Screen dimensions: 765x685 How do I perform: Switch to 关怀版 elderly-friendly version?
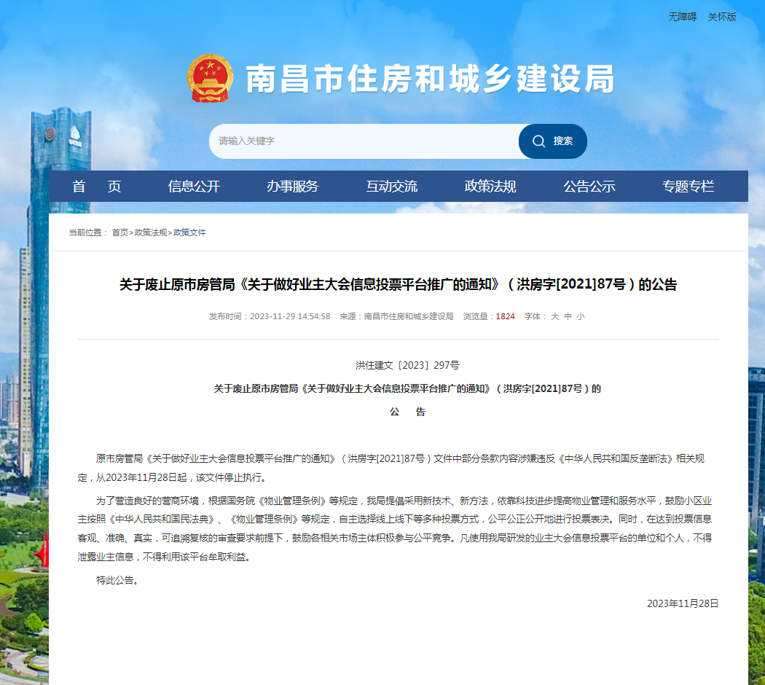click(722, 17)
